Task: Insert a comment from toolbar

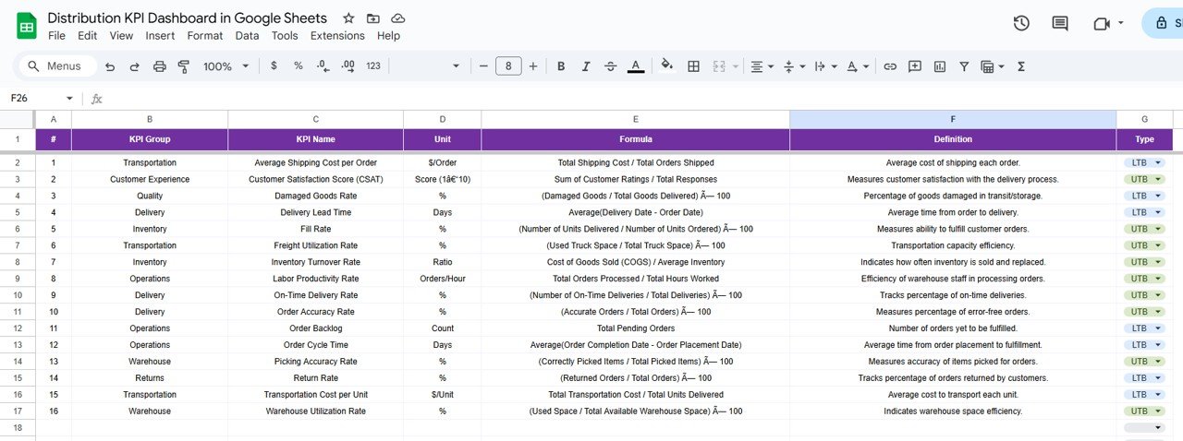Action: pos(915,66)
